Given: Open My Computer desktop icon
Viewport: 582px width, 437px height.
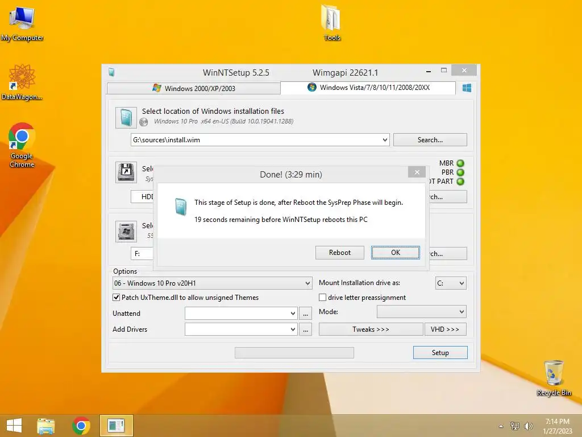Looking at the screenshot, I should click(22, 23).
